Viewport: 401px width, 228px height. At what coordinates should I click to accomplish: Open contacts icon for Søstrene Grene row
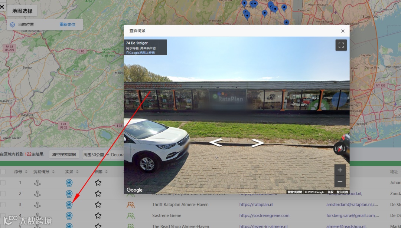130,216
